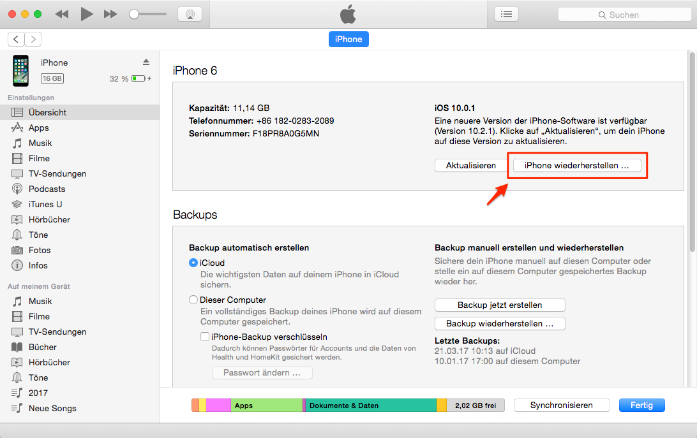
Task: Click the 2,02 GB frei storage segment
Action: [x=476, y=405]
